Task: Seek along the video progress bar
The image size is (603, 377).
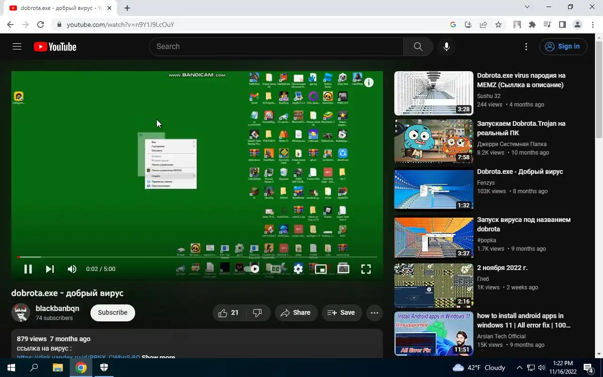Action: pos(197,257)
